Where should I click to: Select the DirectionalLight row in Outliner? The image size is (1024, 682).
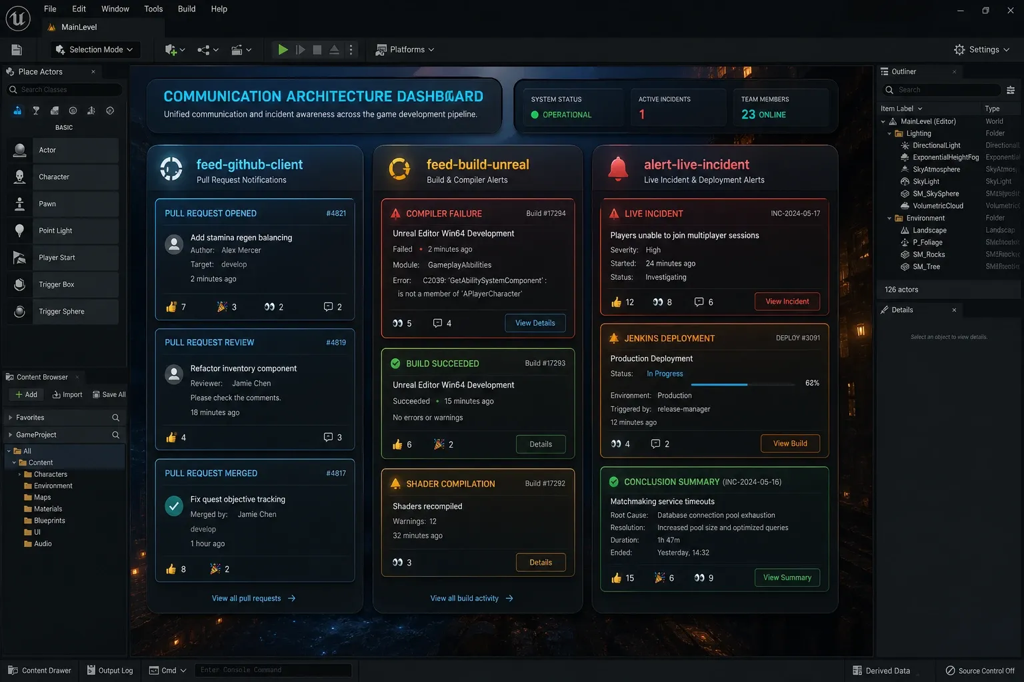tap(949, 146)
